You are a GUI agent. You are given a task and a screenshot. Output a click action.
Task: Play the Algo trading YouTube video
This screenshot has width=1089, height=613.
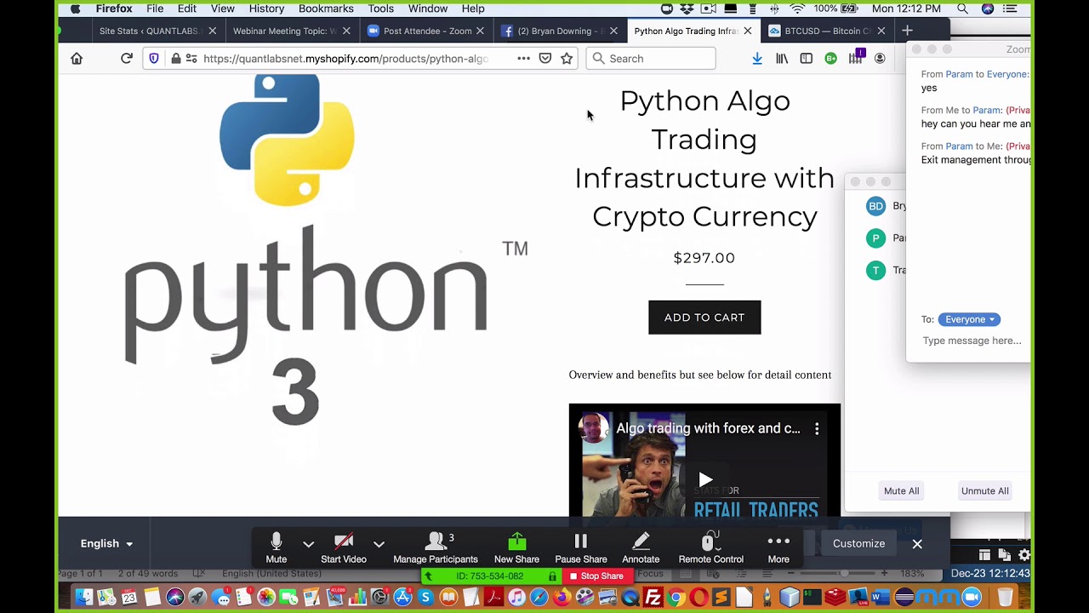point(705,480)
